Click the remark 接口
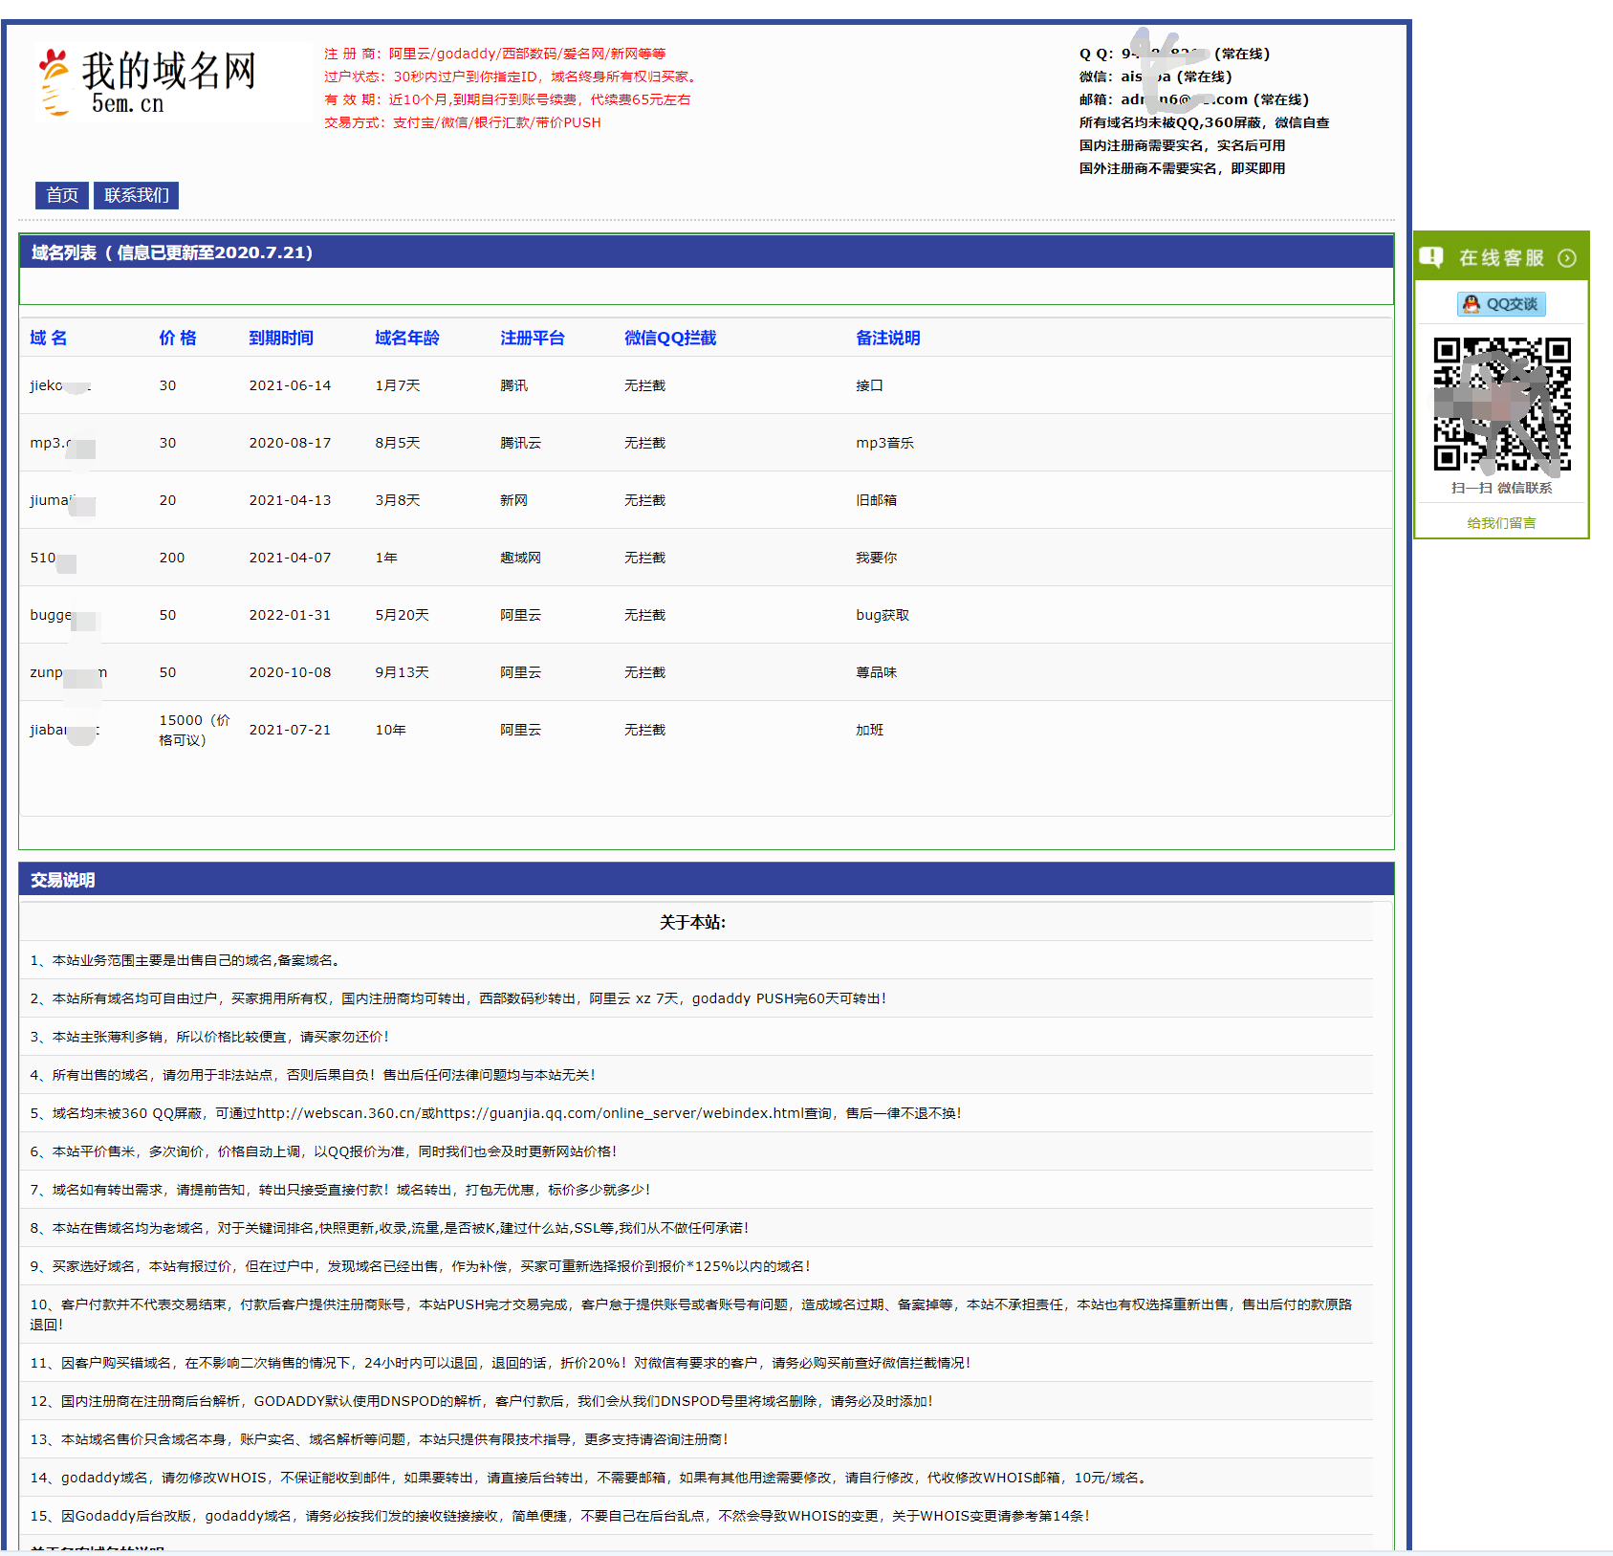 coord(869,385)
